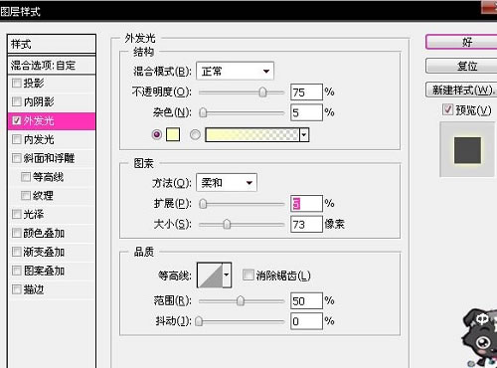Click the 抖动 jitter slider handle
The image size is (497, 368).
199,321
